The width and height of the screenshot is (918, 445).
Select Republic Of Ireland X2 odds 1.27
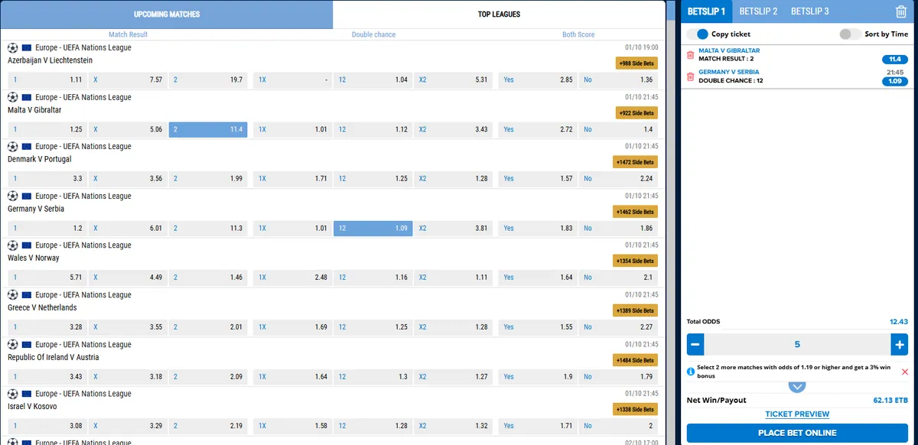pos(453,376)
